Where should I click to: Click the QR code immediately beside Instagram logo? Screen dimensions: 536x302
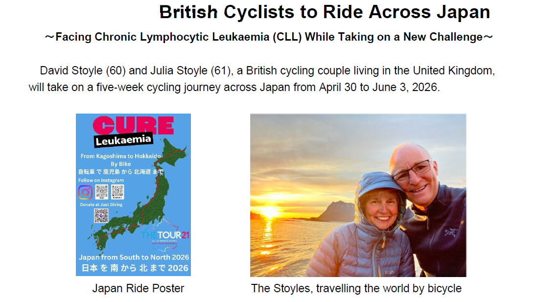[102, 192]
